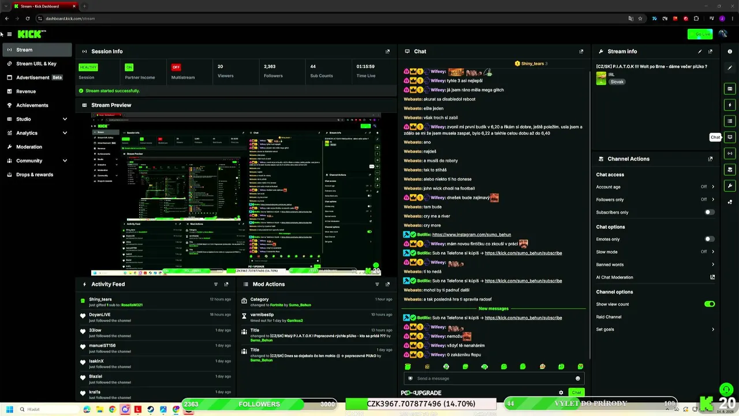
Task: Click the CZK 14.70% progress bar
Action: [421, 404]
